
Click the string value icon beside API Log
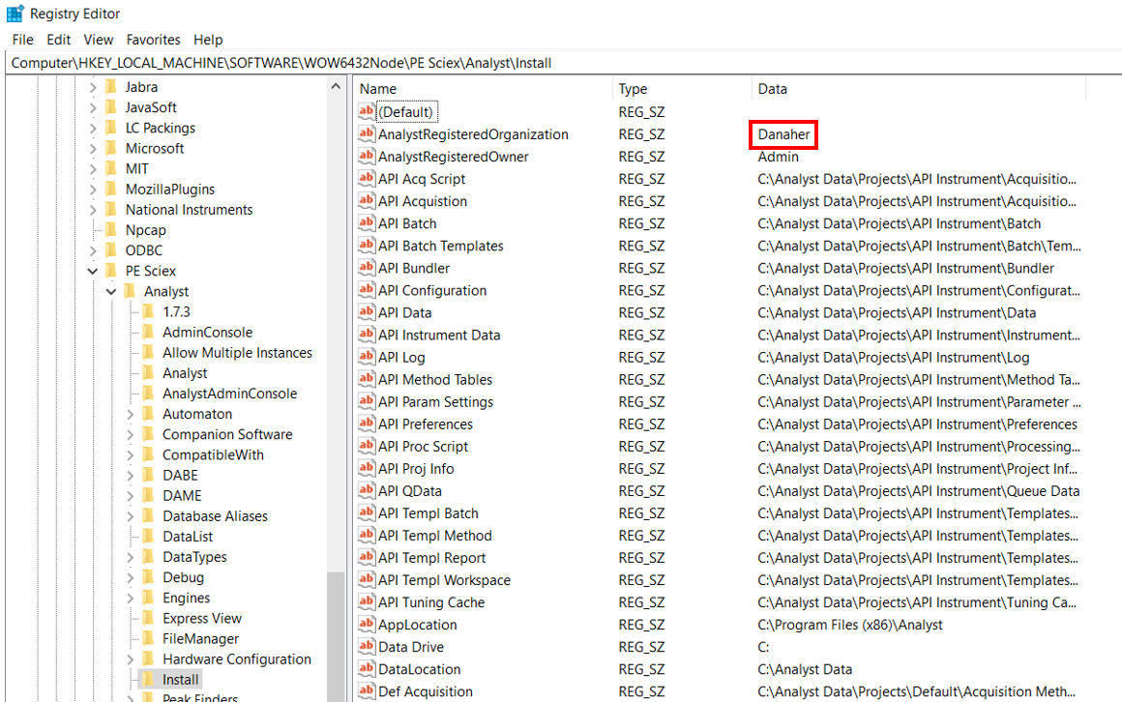[x=367, y=356]
